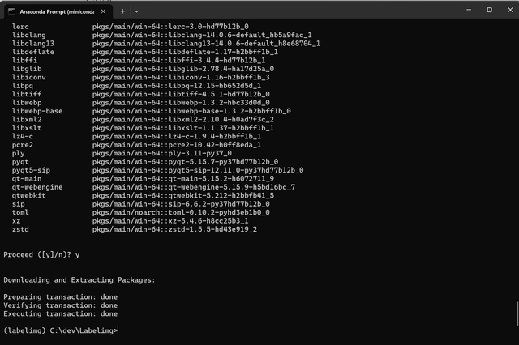Open a new terminal tab

coord(122,11)
